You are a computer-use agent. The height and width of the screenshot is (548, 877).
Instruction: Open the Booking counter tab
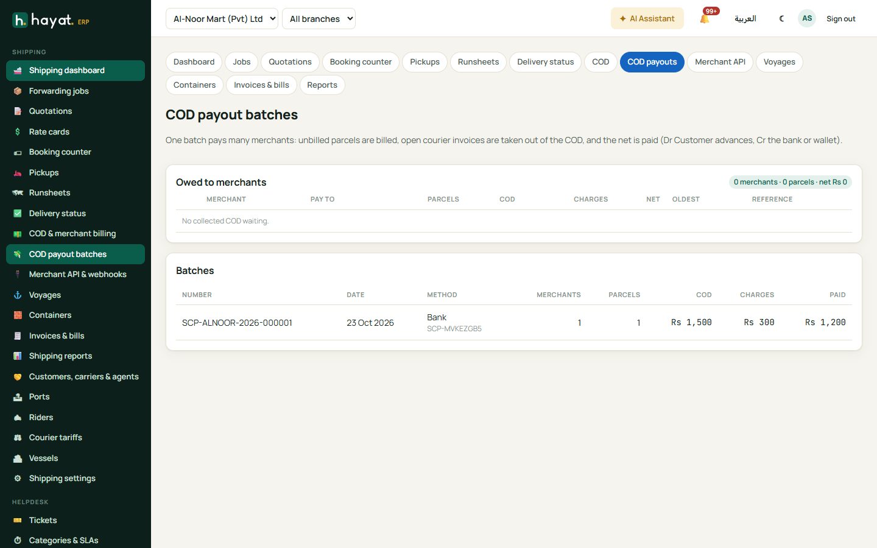click(361, 61)
